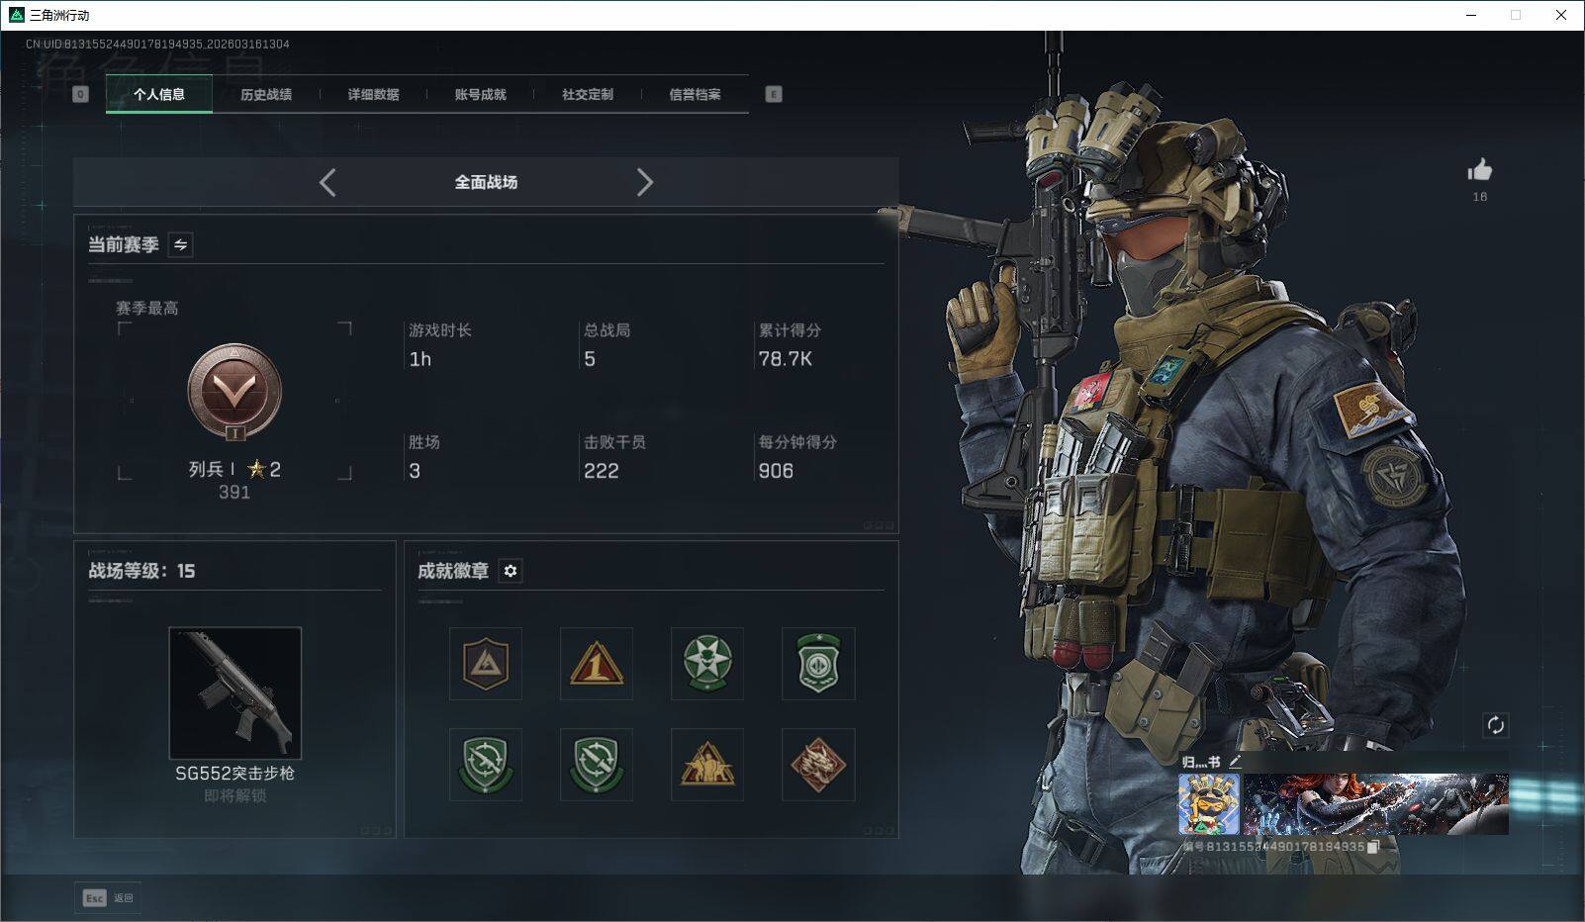Click the Esc 返回 back button
Screen dimensions: 1585x922
coord(108,898)
